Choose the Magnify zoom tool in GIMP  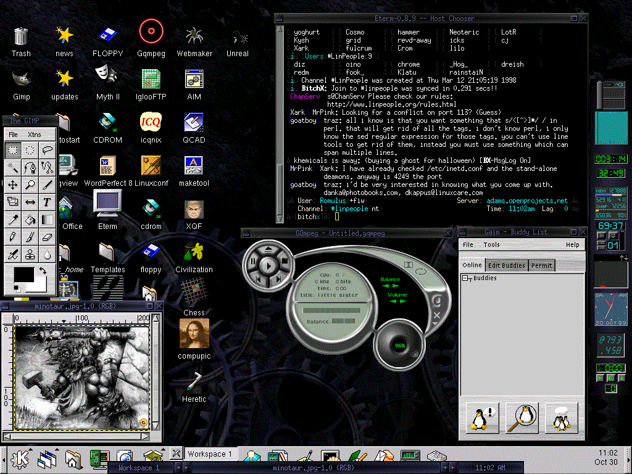click(x=30, y=185)
